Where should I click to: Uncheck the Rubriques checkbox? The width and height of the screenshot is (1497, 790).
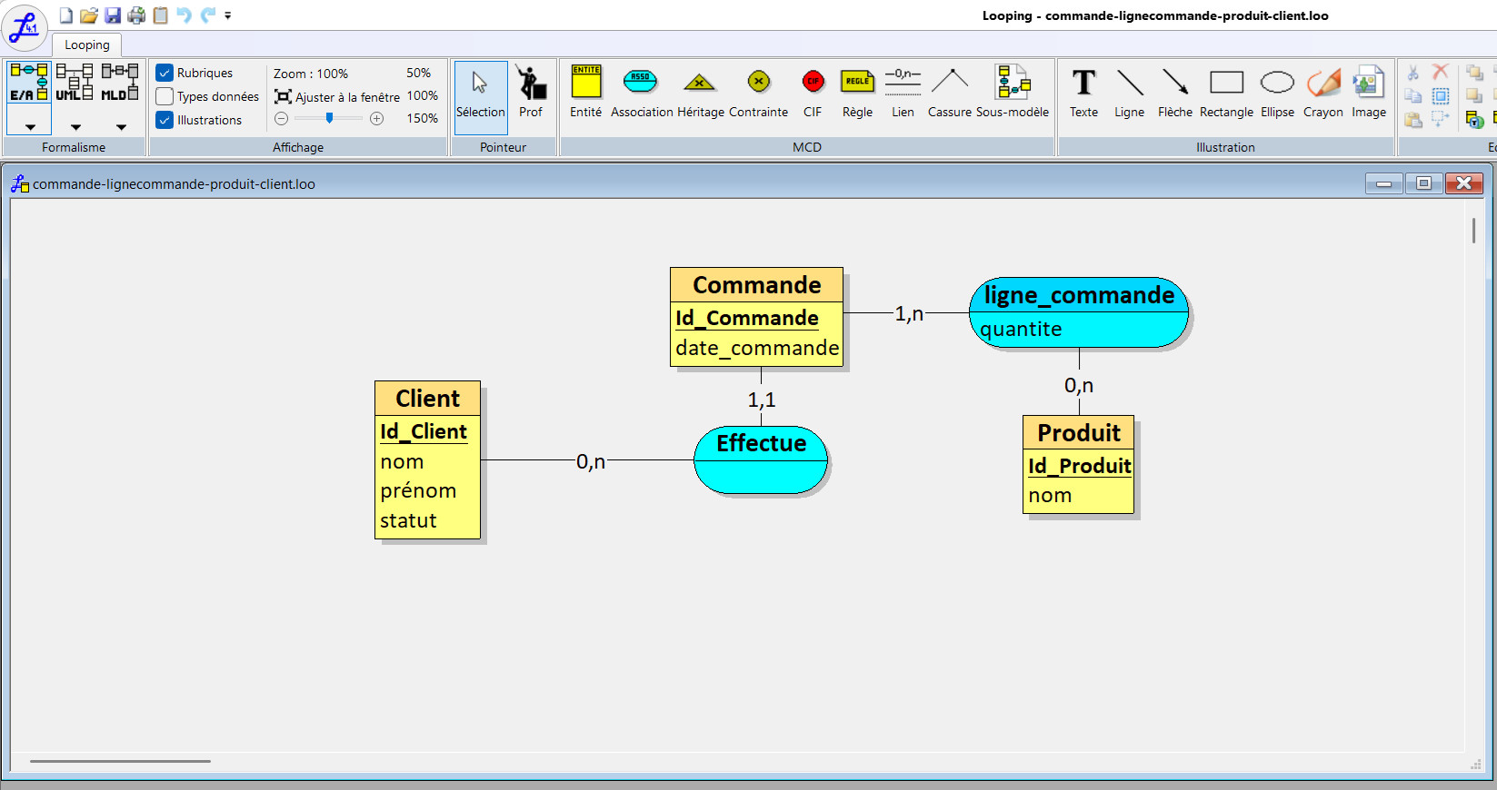click(165, 73)
